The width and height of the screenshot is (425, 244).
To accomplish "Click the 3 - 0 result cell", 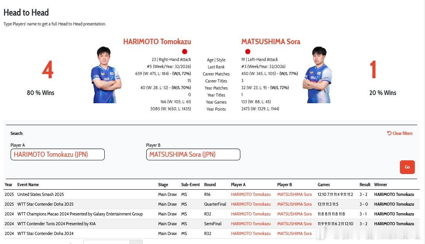I will (x=363, y=204).
